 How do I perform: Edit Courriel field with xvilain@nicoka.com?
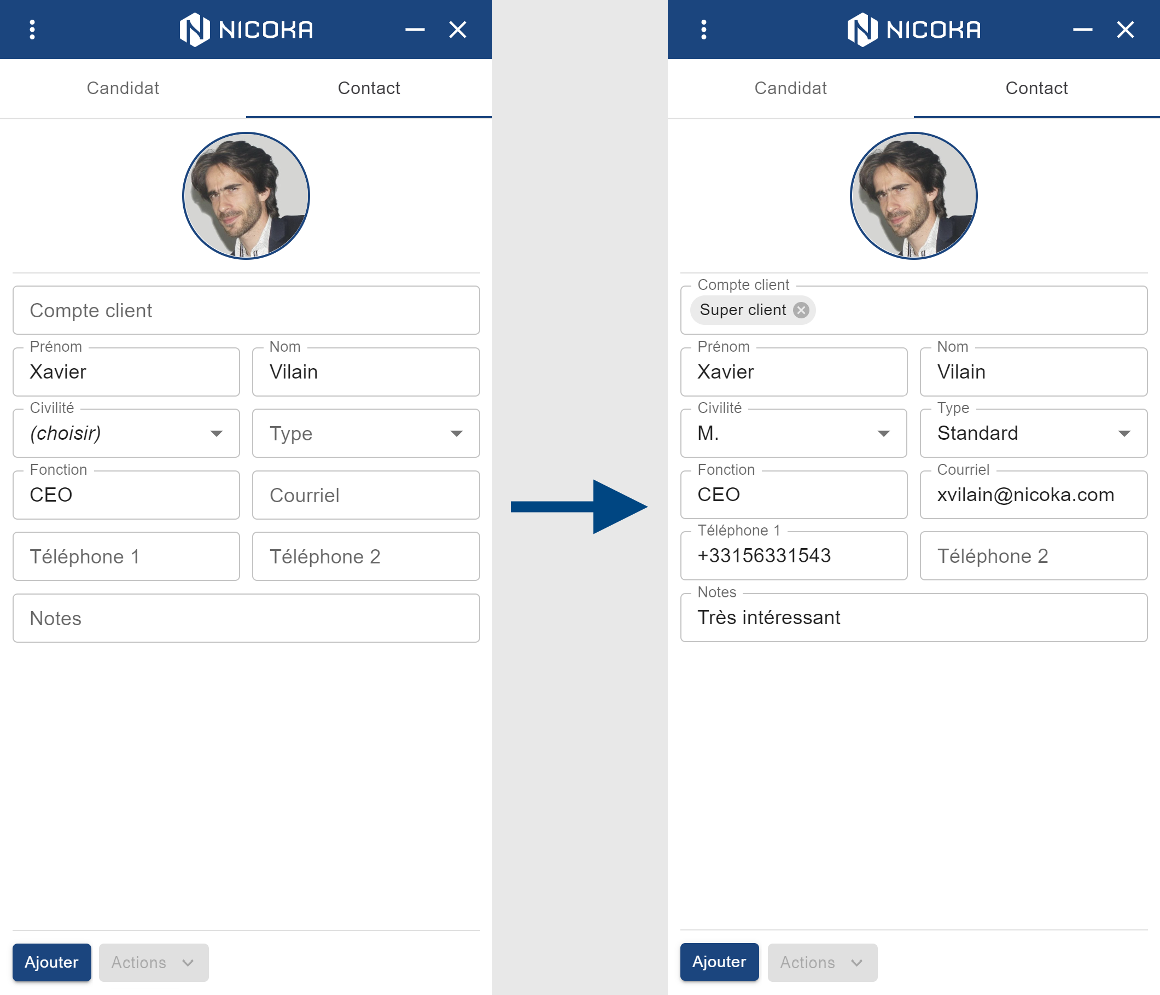click(1034, 495)
